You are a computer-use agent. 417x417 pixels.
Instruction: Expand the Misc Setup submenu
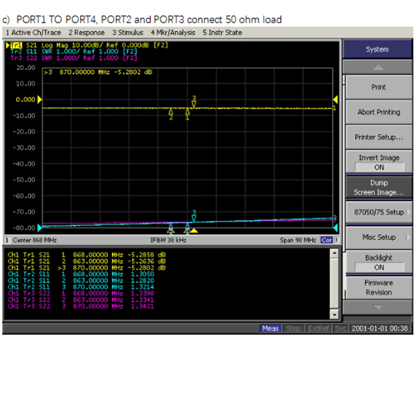tap(379, 237)
